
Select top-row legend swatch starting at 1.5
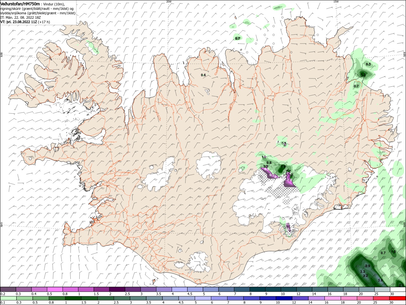pos(101,289)
